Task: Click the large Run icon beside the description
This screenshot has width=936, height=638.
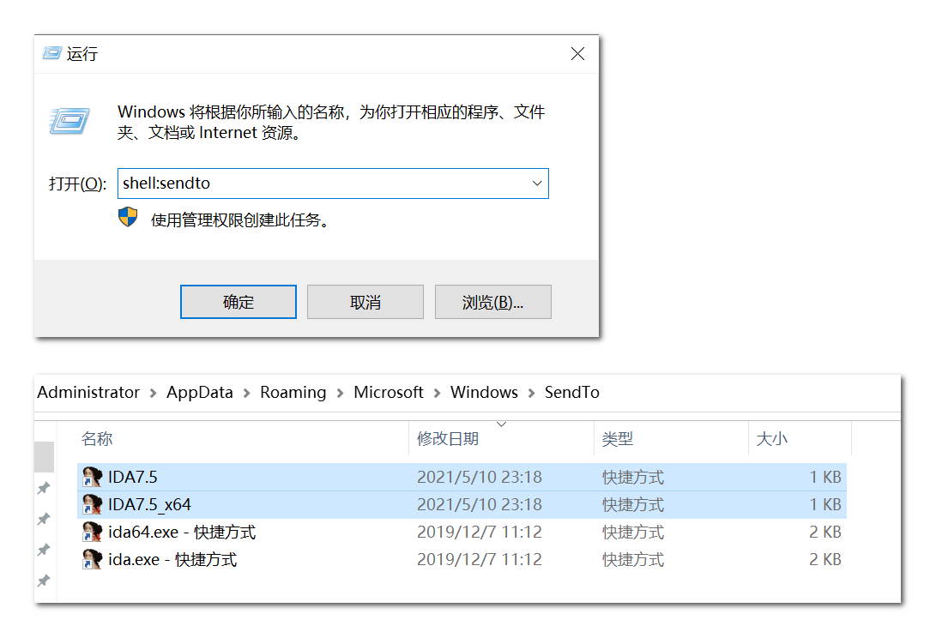Action: [x=69, y=121]
